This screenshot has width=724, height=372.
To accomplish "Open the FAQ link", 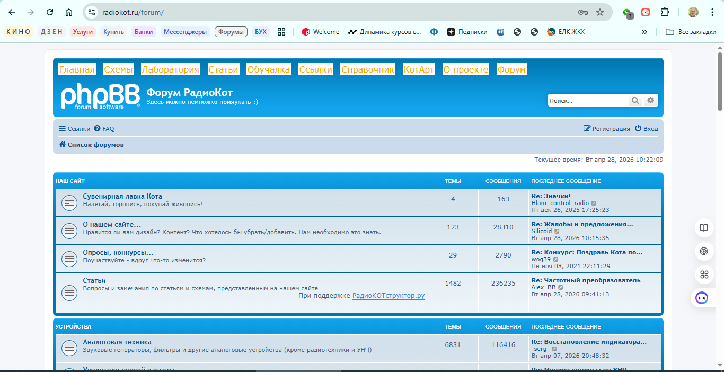I will (104, 129).
